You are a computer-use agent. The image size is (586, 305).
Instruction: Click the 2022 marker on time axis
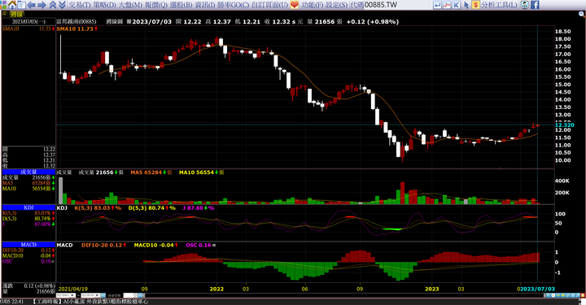[216, 289]
